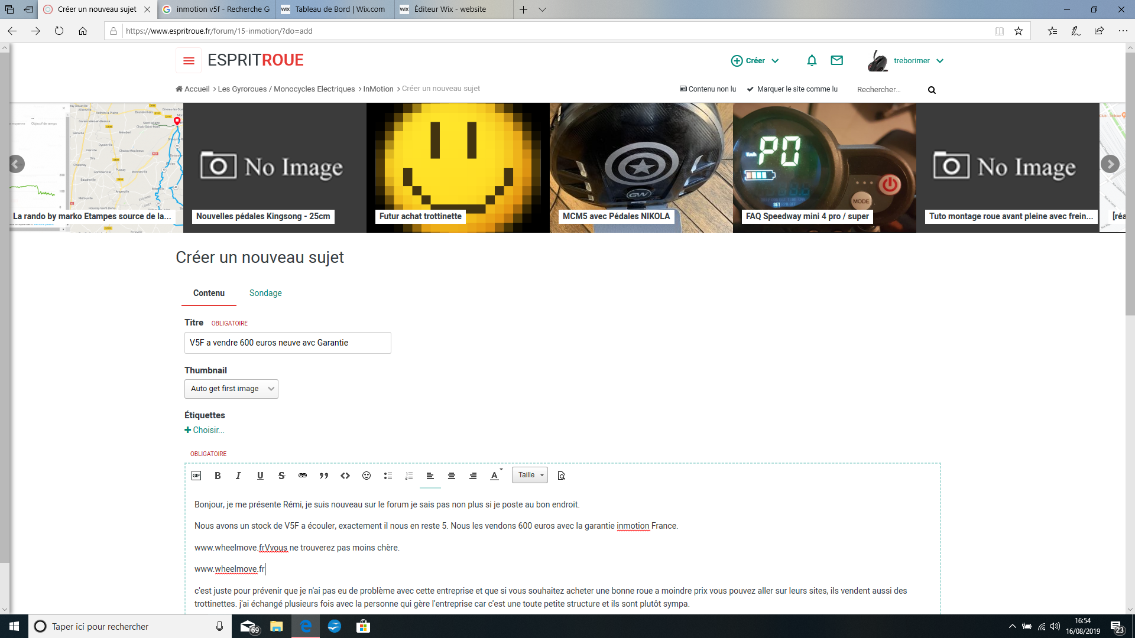
Task: Click Marquer le site comme lu
Action: [792, 89]
